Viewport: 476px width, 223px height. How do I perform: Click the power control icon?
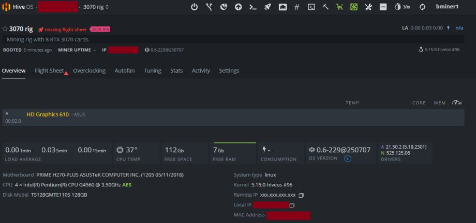coord(195,7)
